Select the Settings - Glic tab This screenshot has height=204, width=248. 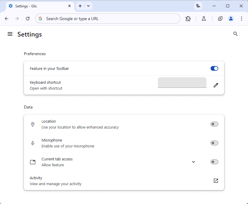tap(40, 6)
